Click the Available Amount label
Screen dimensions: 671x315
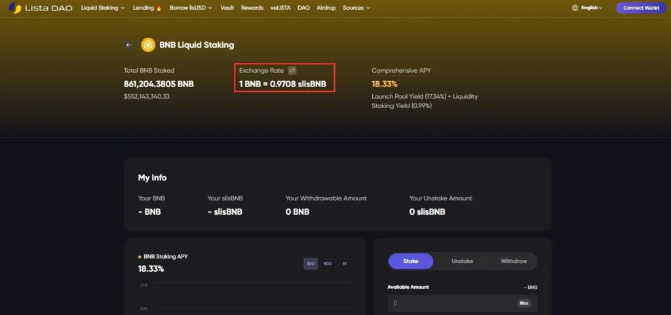tap(408, 287)
